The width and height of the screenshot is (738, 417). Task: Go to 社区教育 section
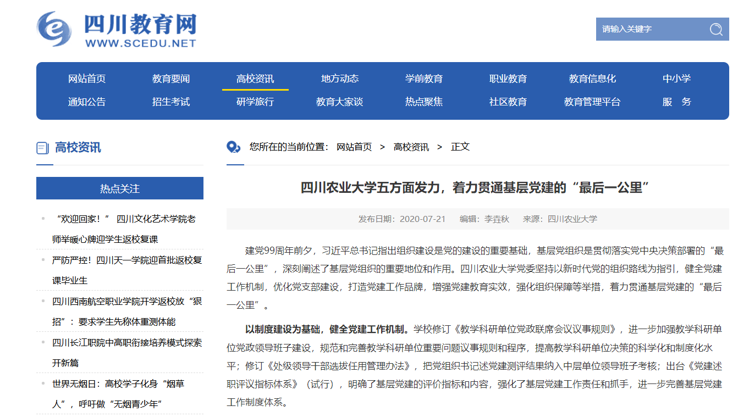click(x=508, y=102)
